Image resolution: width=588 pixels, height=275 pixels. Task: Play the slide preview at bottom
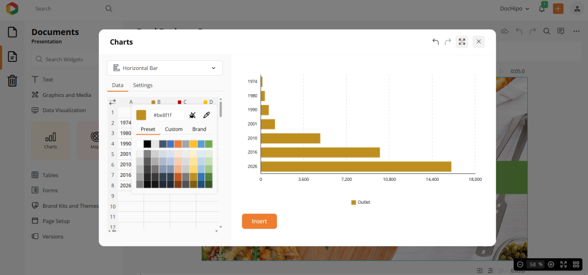(x=502, y=270)
